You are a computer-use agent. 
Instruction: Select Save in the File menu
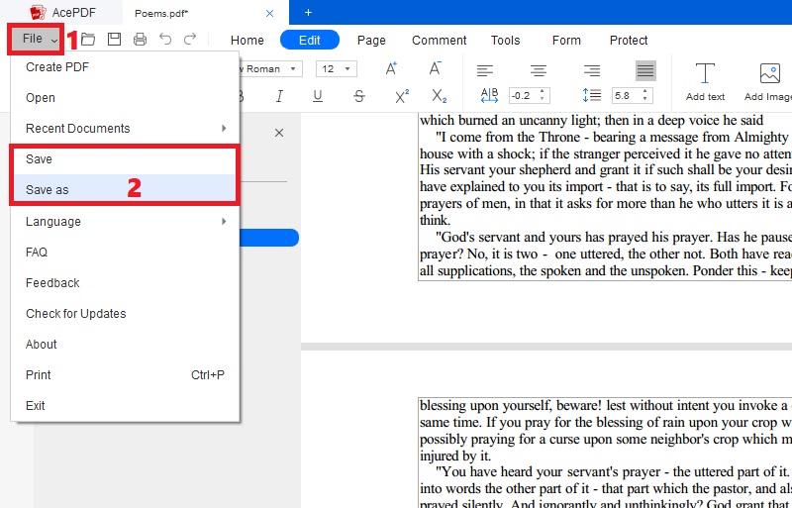(x=125, y=159)
